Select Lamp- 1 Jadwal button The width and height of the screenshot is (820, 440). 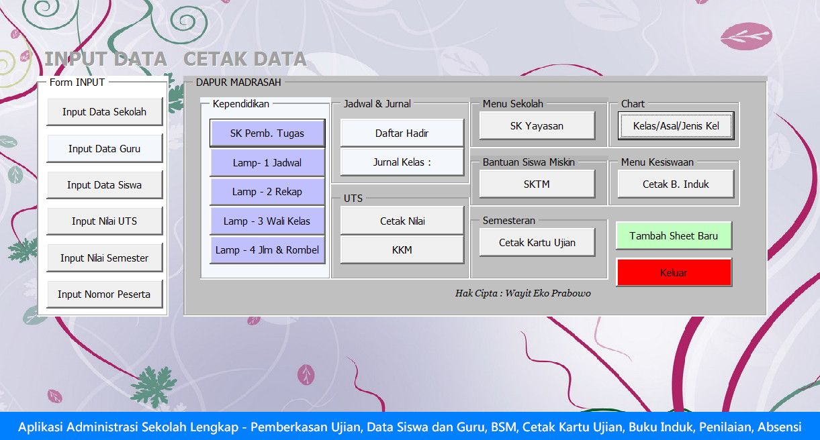[x=267, y=163]
